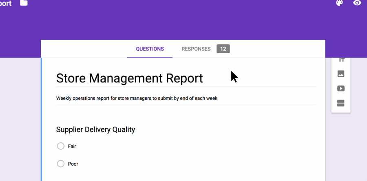The height and width of the screenshot is (181, 367).
Task: Add title and description toolbar icon
Action: pyautogui.click(x=341, y=60)
